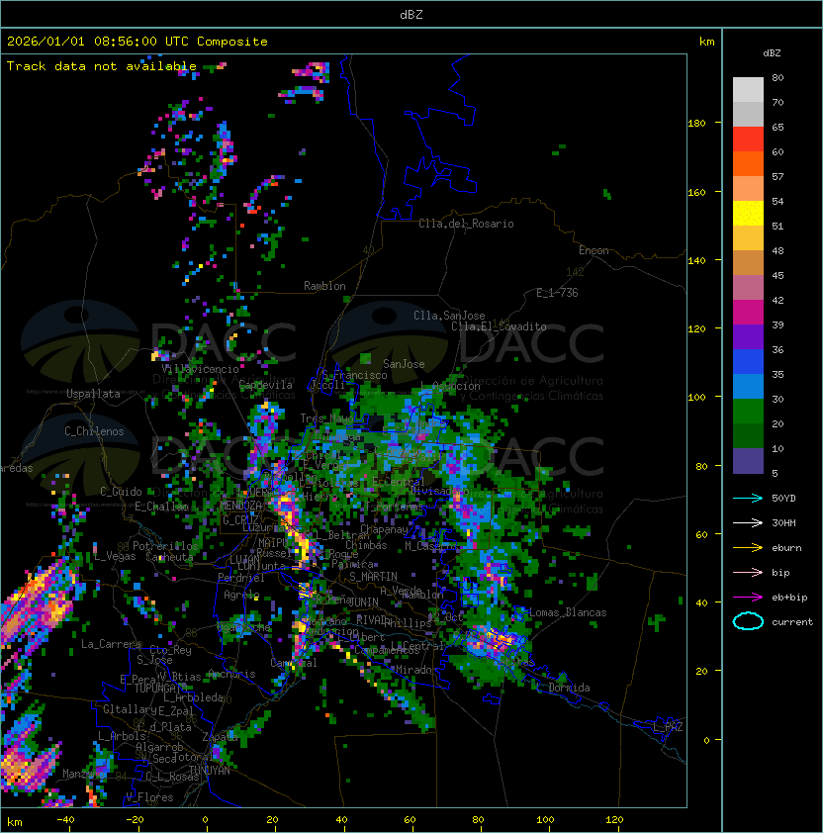Screen dimensions: 823x833
Task: Select the orange 57-60 dBZ swatch
Action: 748,163
